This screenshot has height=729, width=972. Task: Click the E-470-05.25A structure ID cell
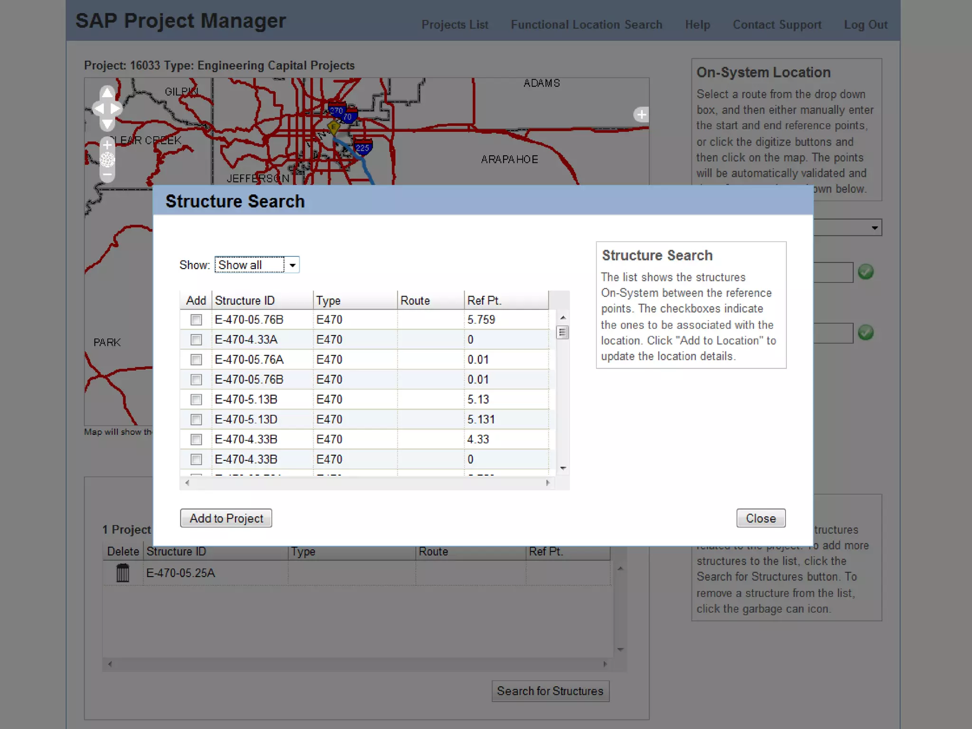pos(216,573)
